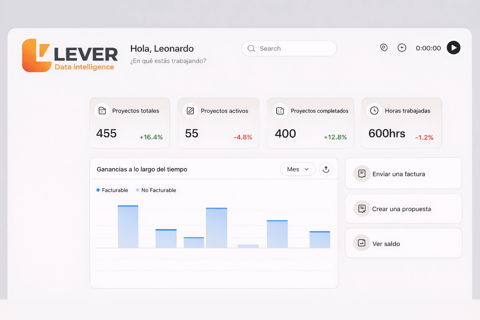The height and width of the screenshot is (320, 480).
Task: Click the Enviar una factura document icon
Action: click(x=362, y=174)
